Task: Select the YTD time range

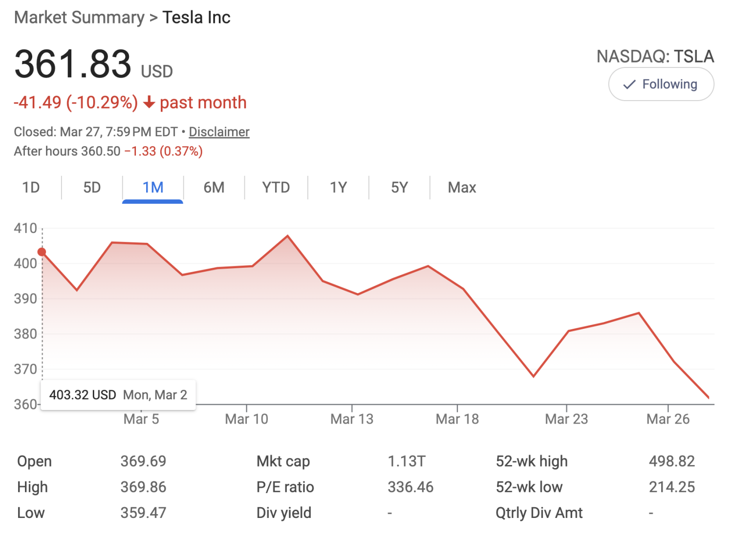Action: coord(276,187)
